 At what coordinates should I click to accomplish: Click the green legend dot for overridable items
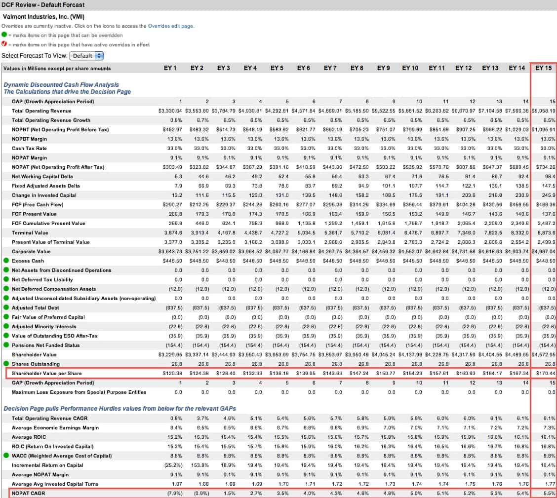(x=4, y=35)
